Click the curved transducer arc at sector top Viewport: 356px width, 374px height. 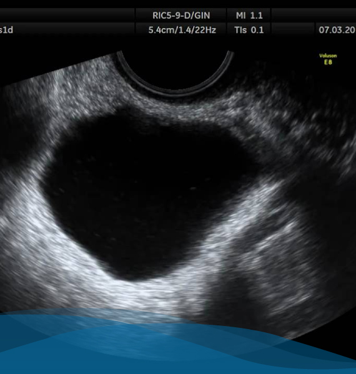click(175, 73)
